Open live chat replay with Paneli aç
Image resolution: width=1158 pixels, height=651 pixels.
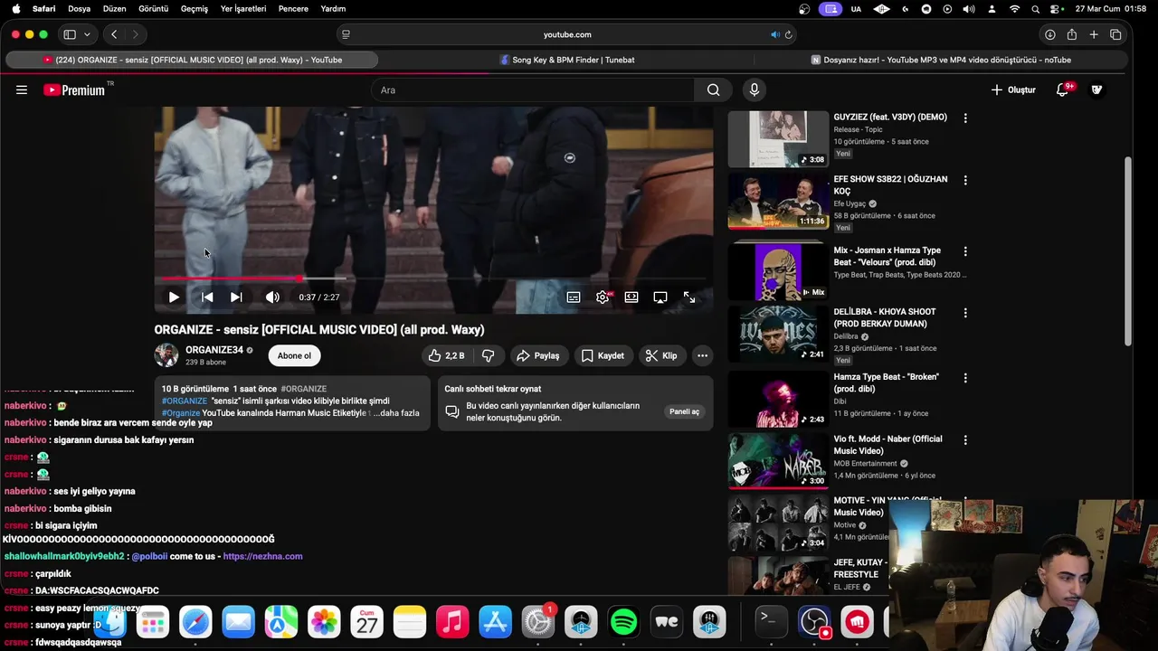pos(684,411)
